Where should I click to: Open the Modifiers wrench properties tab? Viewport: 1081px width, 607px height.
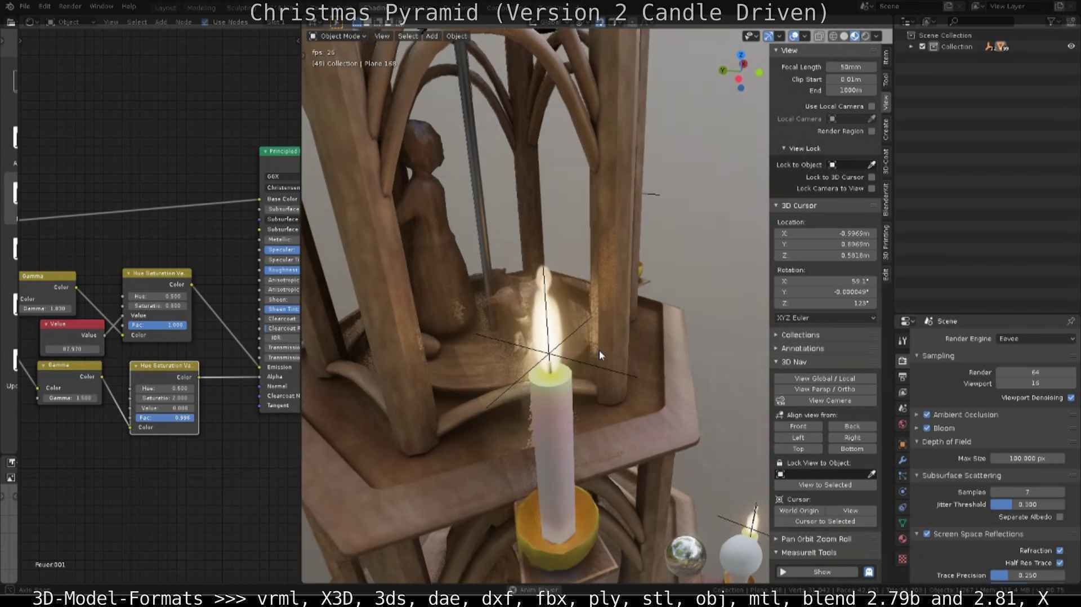click(903, 460)
